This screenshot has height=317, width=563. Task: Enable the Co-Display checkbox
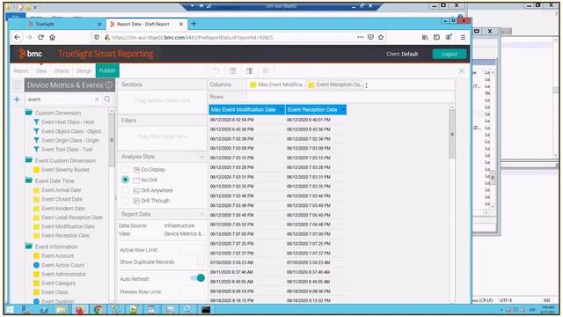(x=125, y=169)
